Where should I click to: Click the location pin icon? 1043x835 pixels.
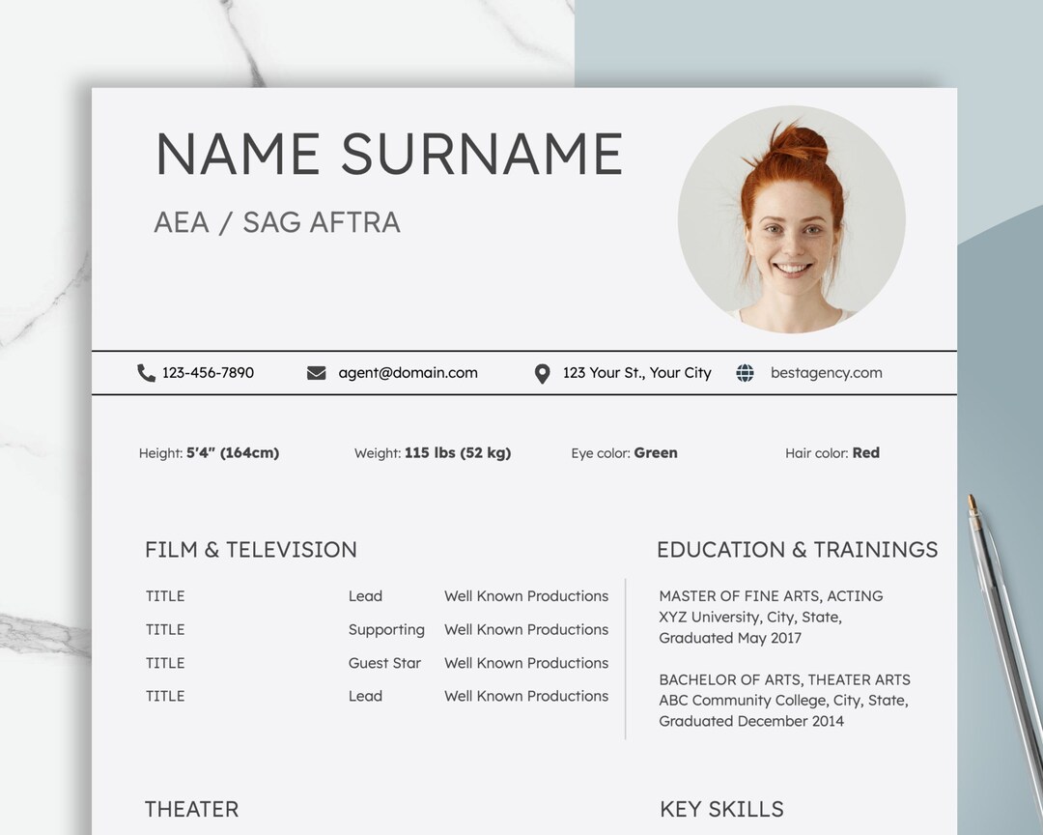click(541, 373)
